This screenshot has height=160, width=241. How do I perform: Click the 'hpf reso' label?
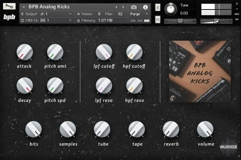134,100
